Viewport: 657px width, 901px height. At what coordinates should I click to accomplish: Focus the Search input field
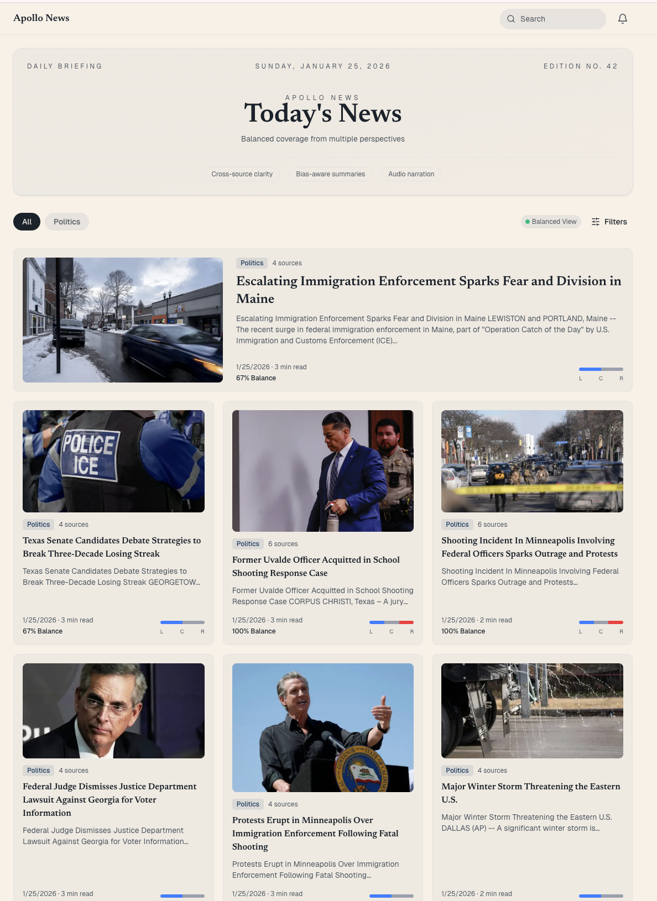point(553,19)
